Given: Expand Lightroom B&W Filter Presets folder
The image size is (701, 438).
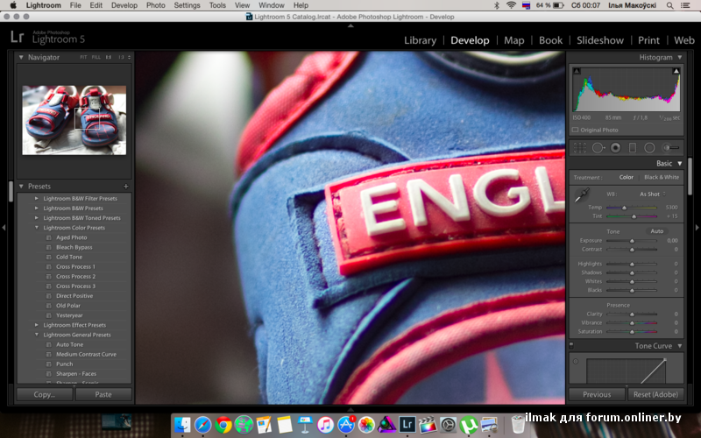Looking at the screenshot, I should 37,198.
